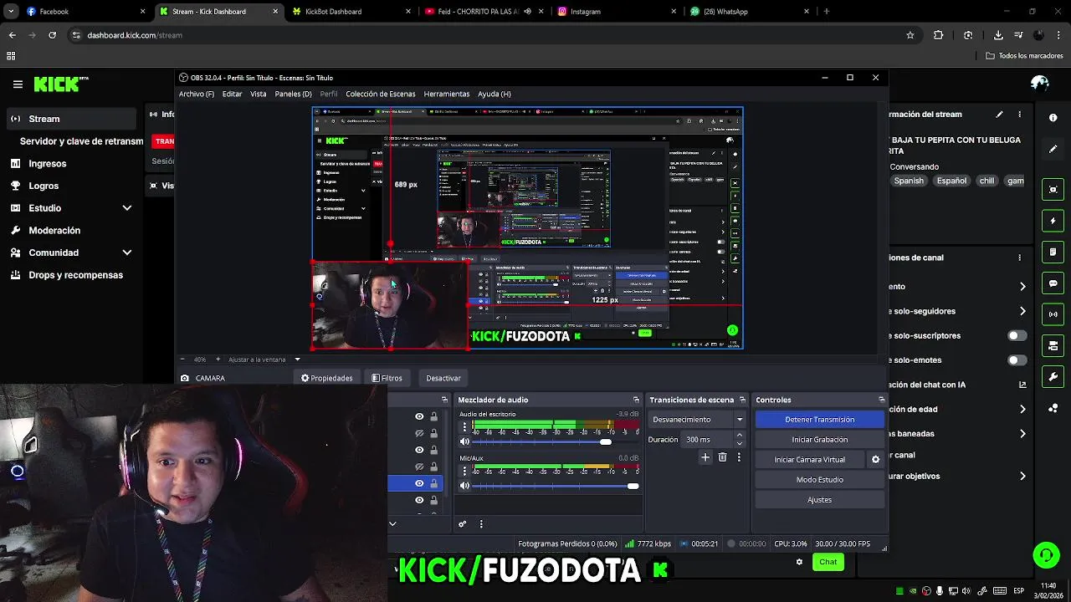Pop out the Mezclador de audio dock
Screen dimensions: 1071x602
tap(636, 400)
